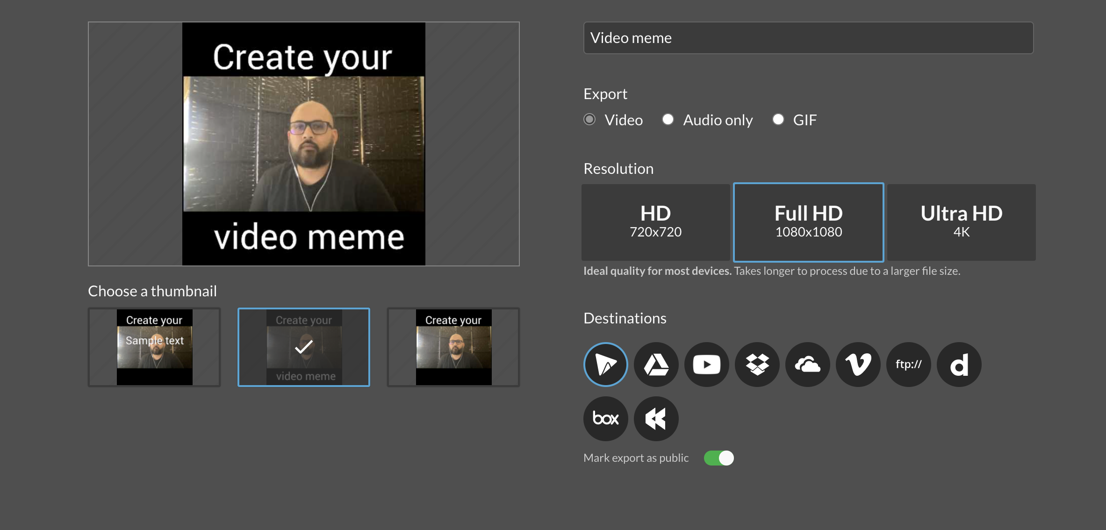Click 'Mark export as public' label
Viewport: 1106px width, 530px height.
[x=636, y=458]
